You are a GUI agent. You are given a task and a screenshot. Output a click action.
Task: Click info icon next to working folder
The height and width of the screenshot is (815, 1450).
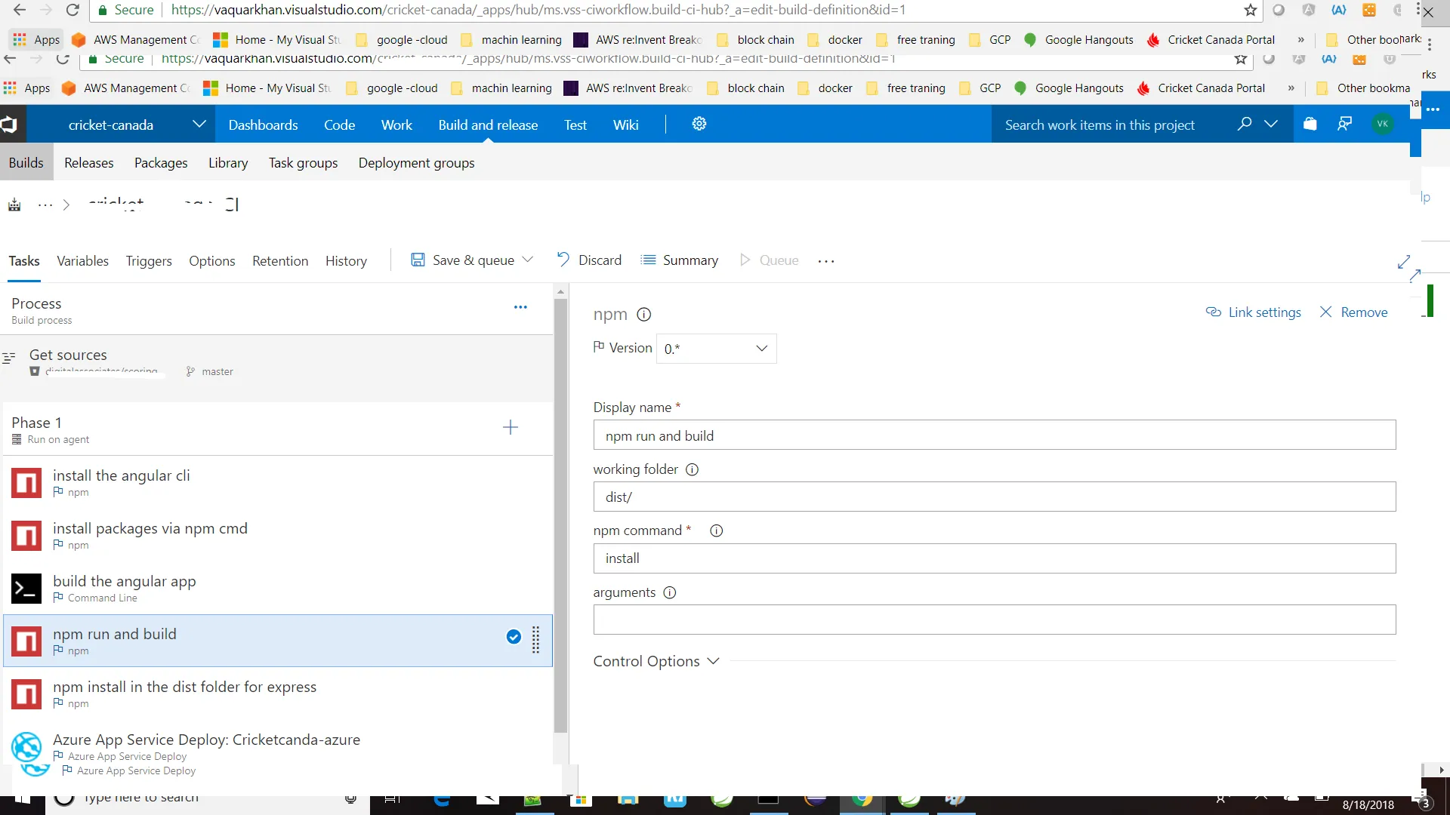(692, 469)
